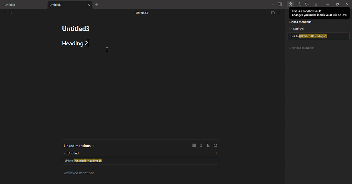Open Untitled file in document backlinks
Viewport: 352px width, 184px height.
(x=73, y=153)
